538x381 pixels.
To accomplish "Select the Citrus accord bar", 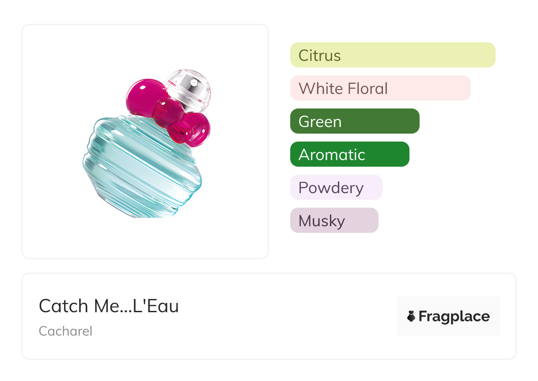I will click(x=392, y=55).
